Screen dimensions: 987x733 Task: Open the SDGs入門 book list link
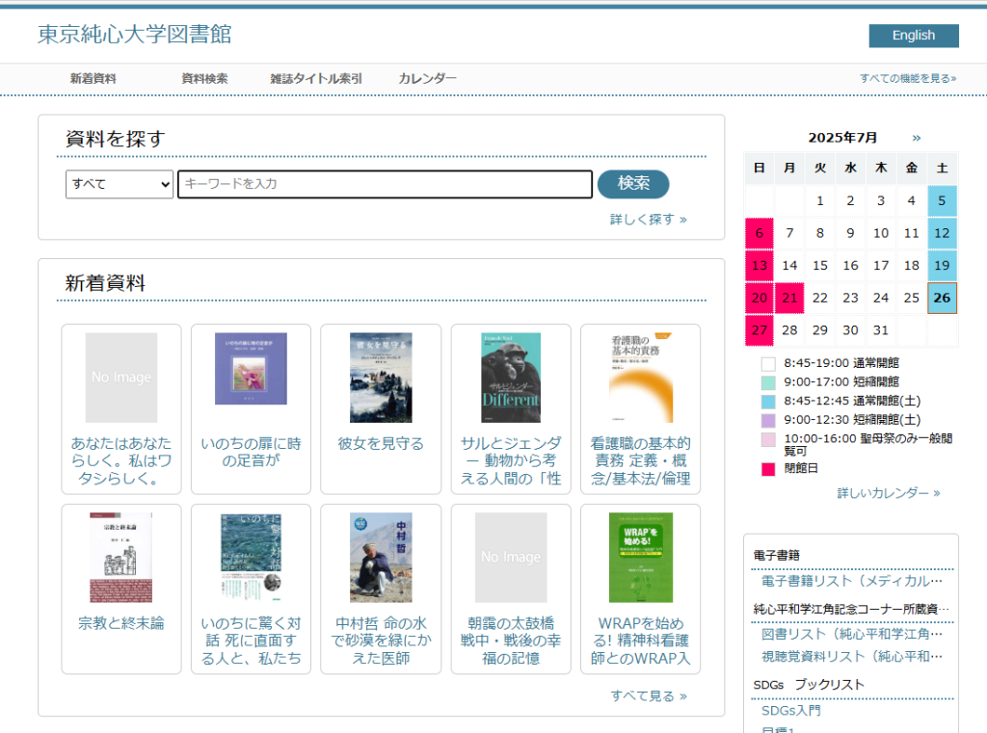click(790, 711)
